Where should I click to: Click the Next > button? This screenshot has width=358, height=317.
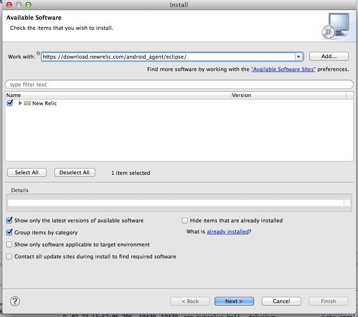pos(234,301)
